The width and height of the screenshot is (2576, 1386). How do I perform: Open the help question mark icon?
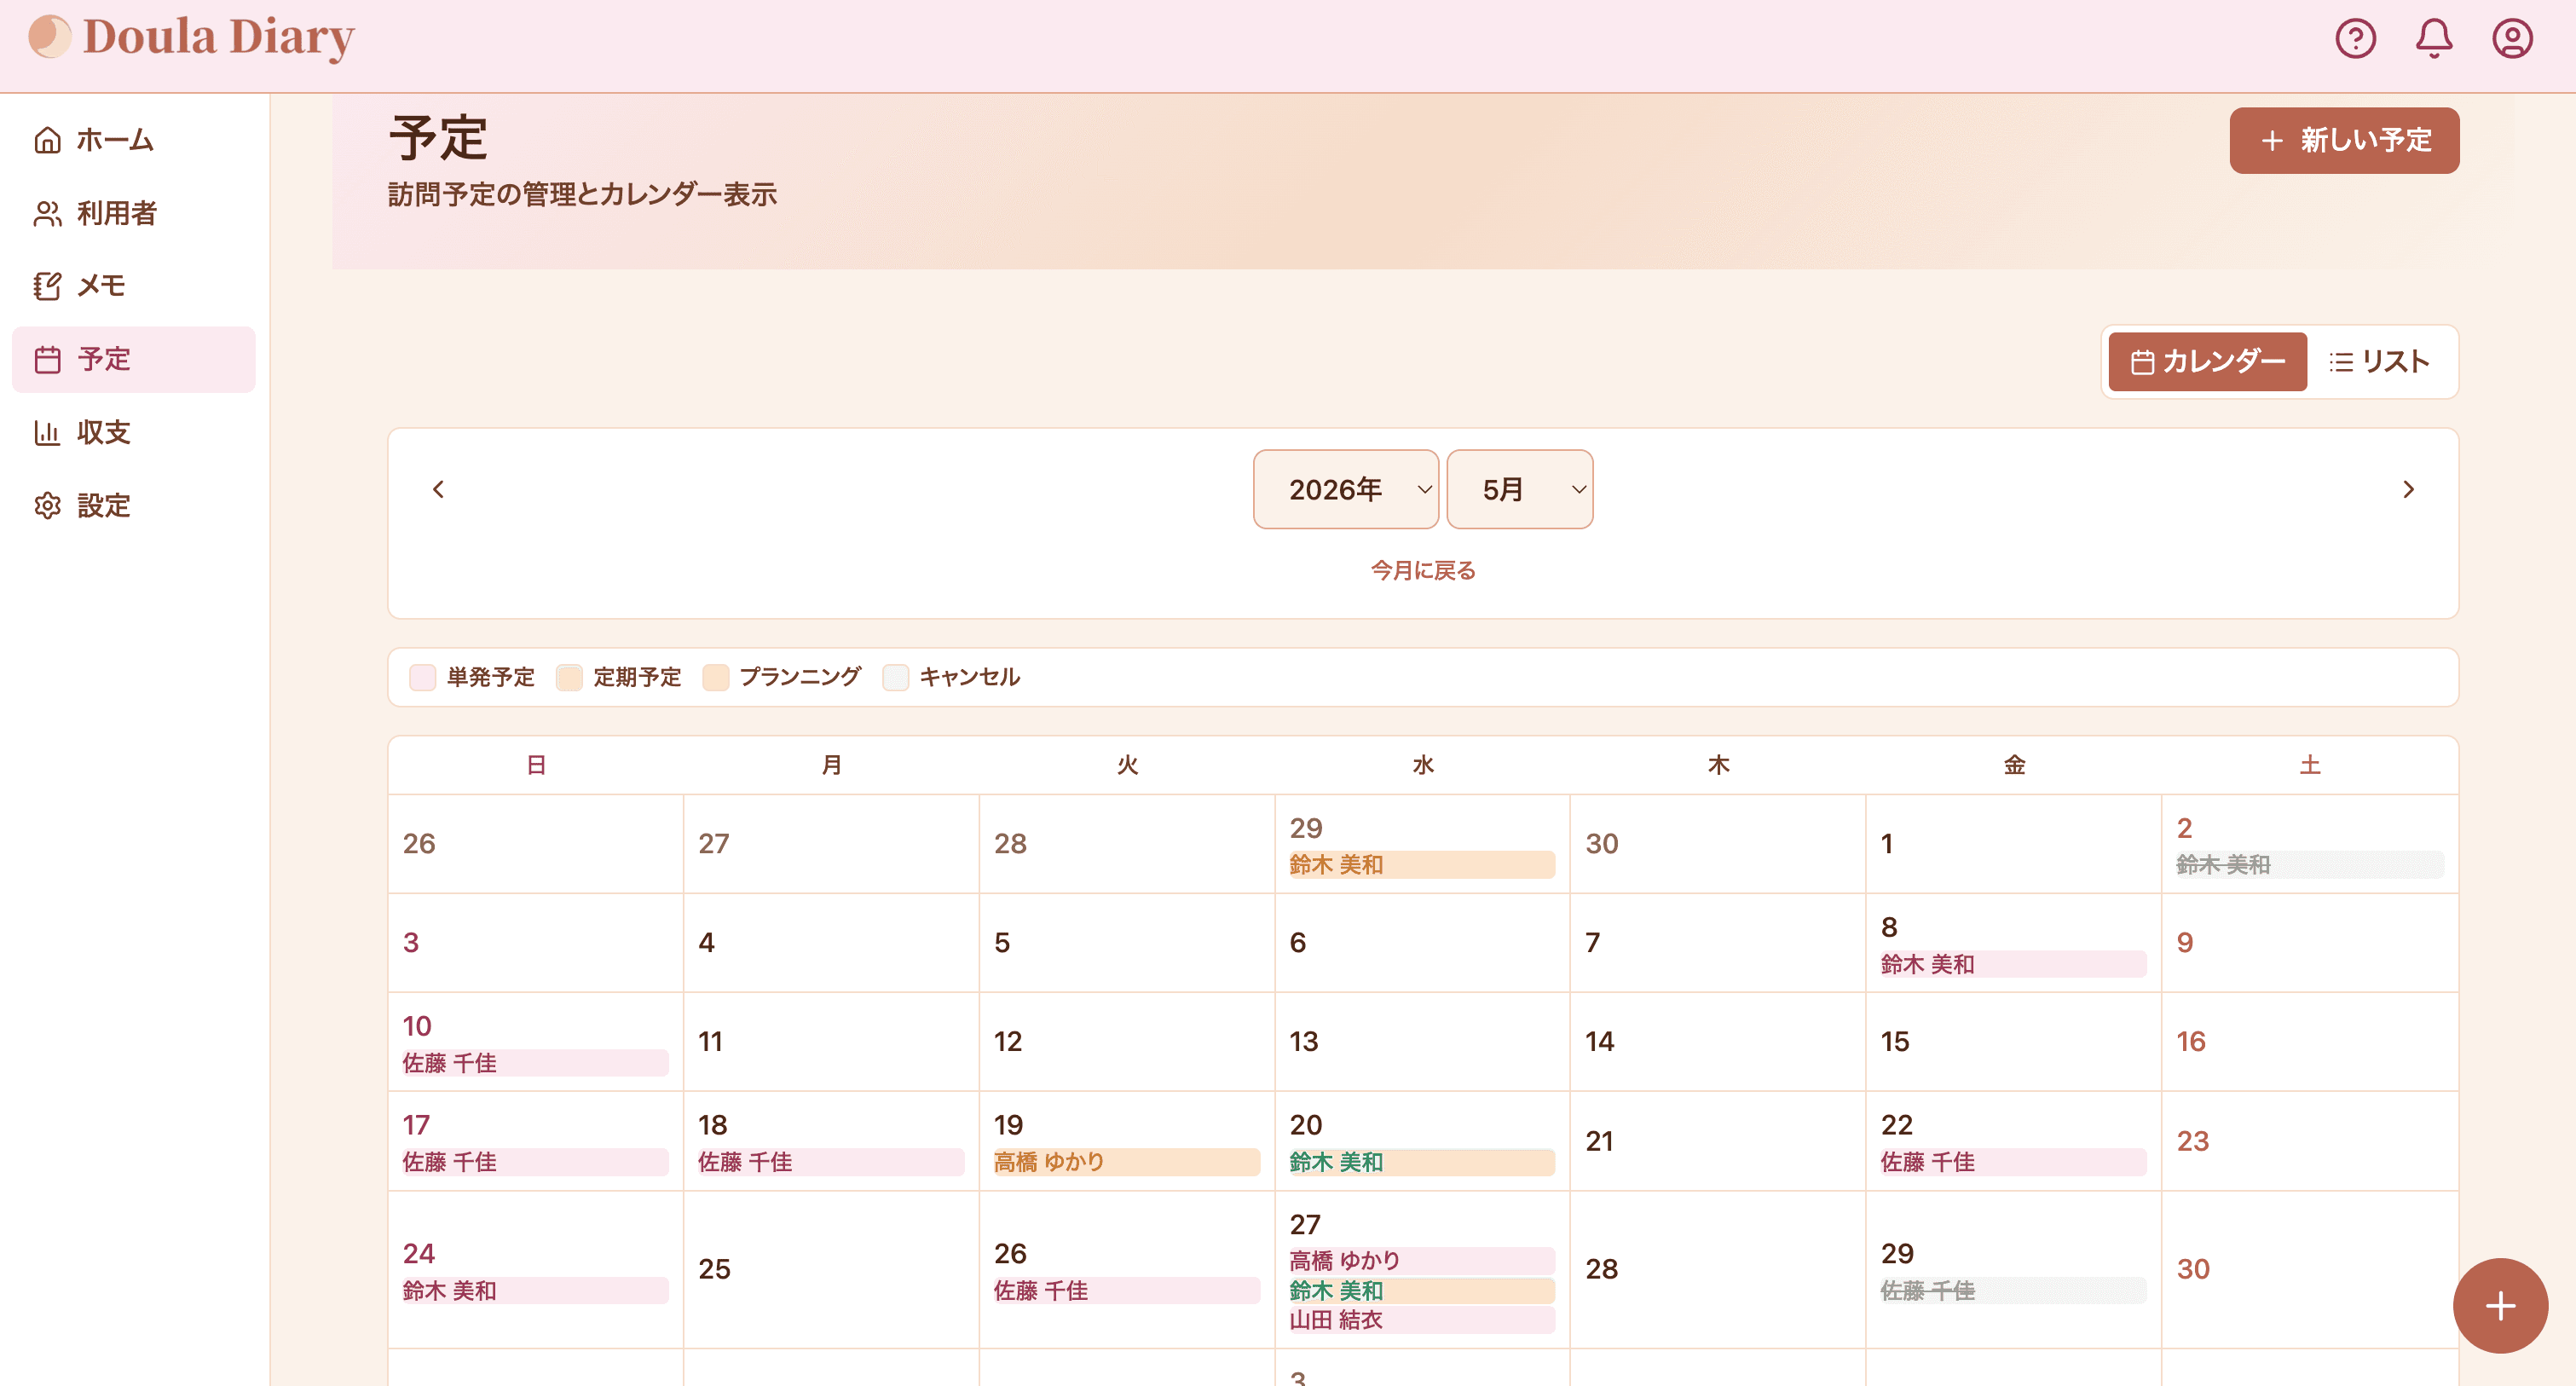coord(2355,39)
